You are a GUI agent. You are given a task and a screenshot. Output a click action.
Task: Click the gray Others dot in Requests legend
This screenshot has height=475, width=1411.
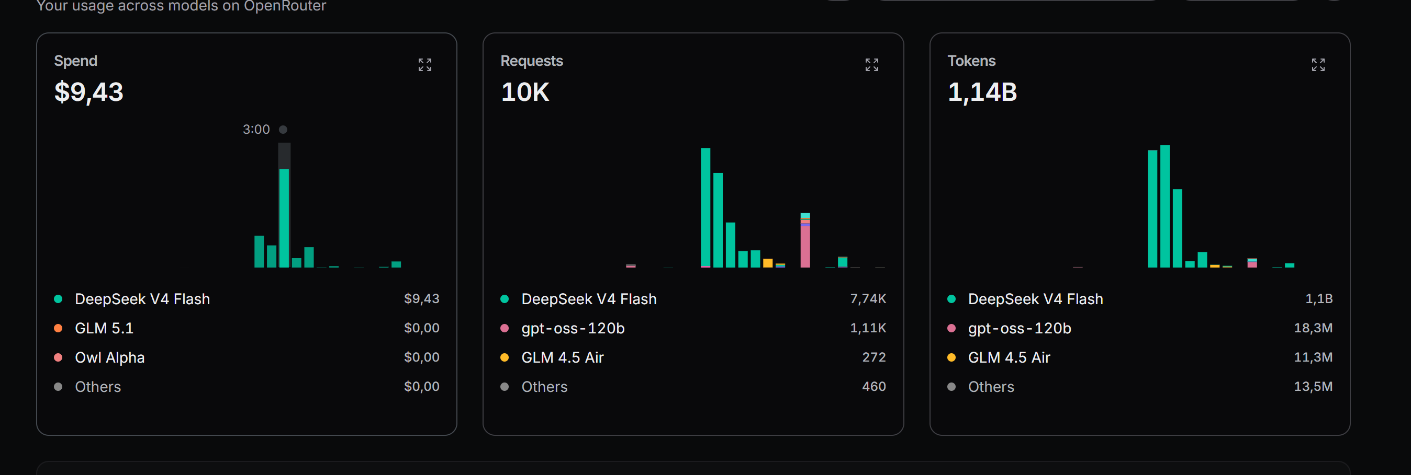point(505,387)
